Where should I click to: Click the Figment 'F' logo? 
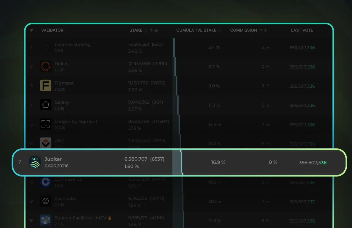tap(46, 85)
